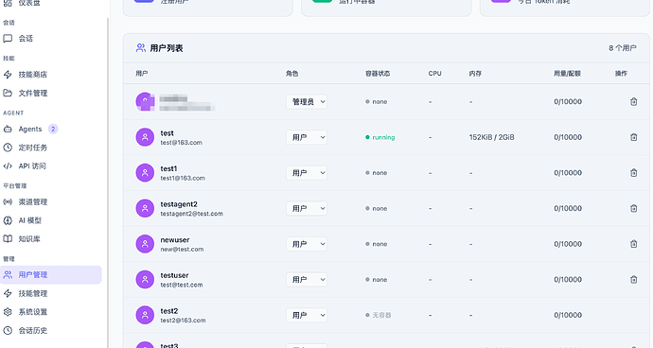Delete user newuser with trash icon
Screen dimensions: 653x348
pos(633,244)
